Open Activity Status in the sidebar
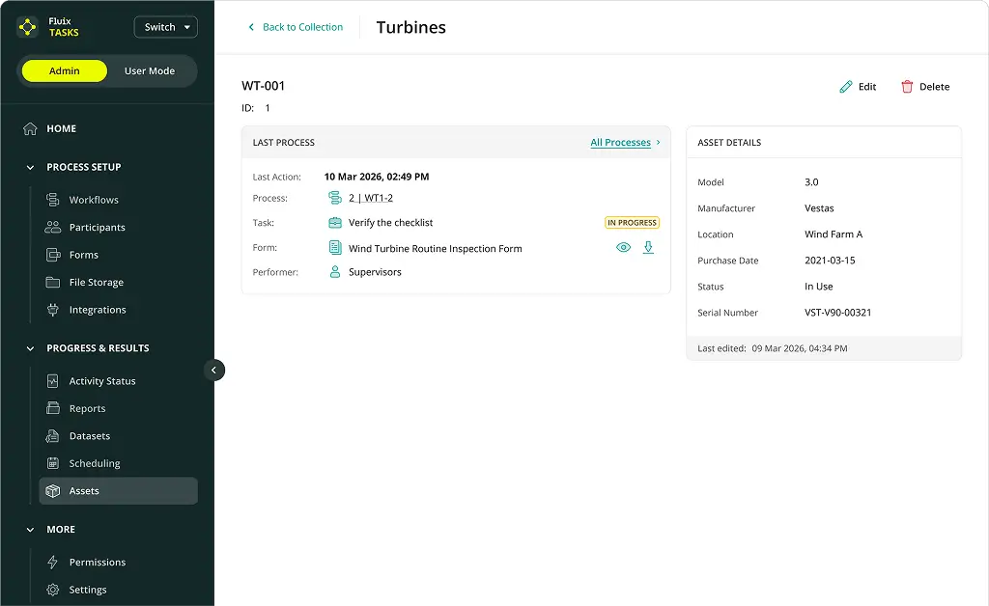The height and width of the screenshot is (606, 989). tap(101, 381)
